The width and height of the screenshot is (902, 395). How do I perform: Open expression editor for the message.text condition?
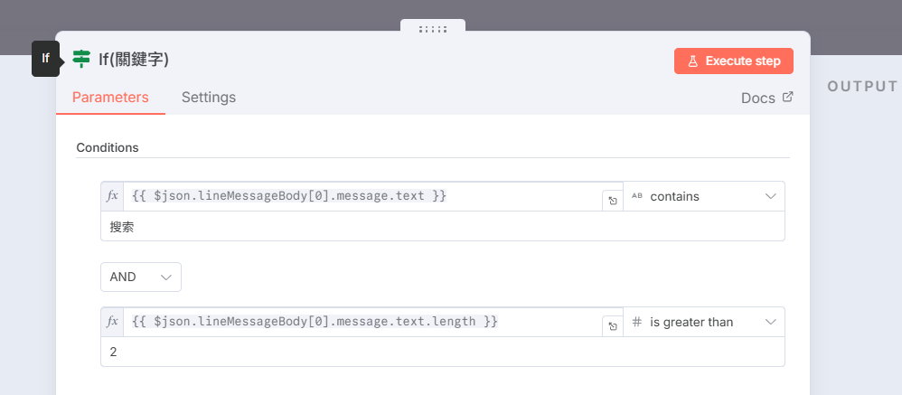613,201
